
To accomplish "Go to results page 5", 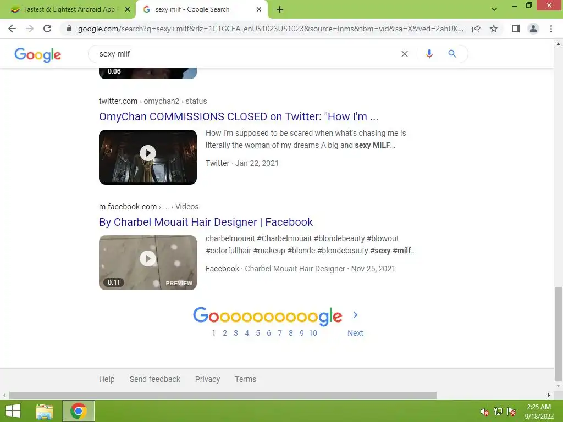I will click(258, 333).
